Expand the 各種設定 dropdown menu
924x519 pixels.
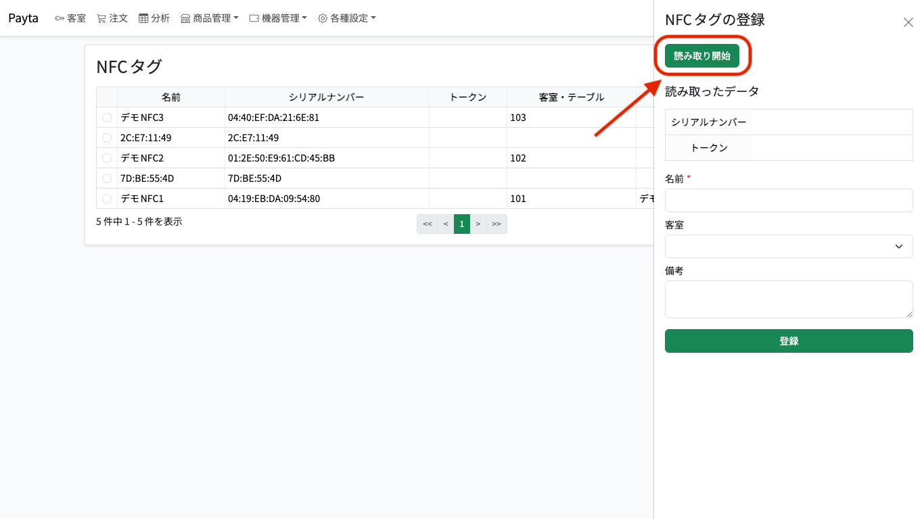tap(347, 18)
